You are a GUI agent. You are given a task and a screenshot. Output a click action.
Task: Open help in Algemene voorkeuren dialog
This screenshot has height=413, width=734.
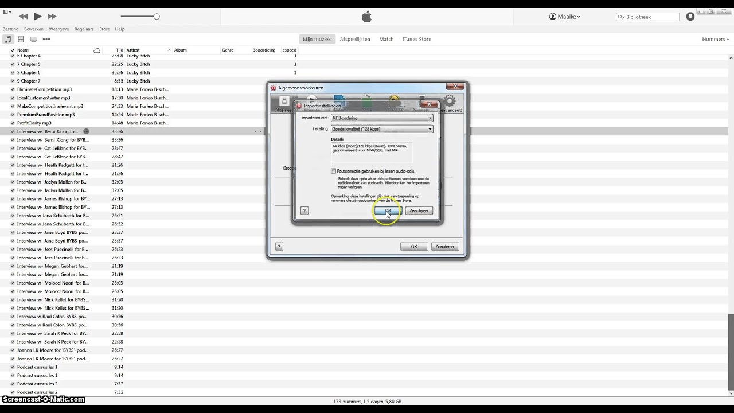pyautogui.click(x=279, y=247)
